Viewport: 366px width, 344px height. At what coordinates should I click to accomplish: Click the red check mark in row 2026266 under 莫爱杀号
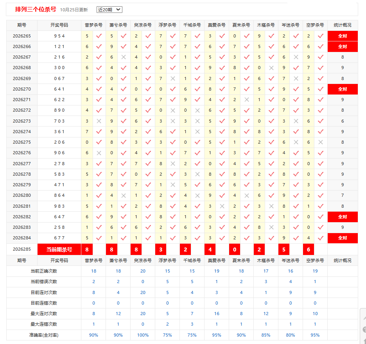222,46
